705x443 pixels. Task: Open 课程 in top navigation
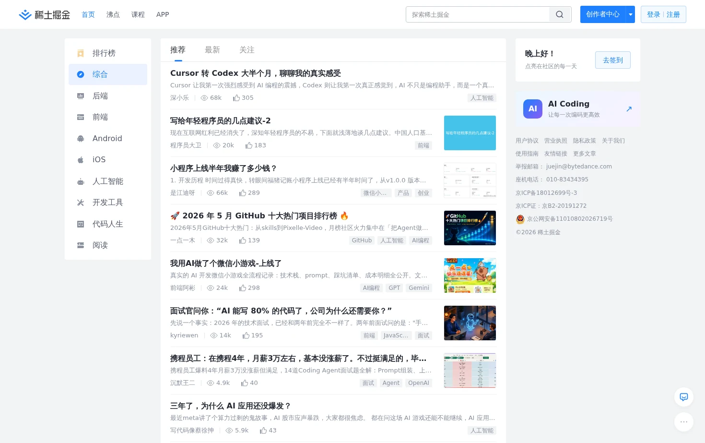coord(138,15)
